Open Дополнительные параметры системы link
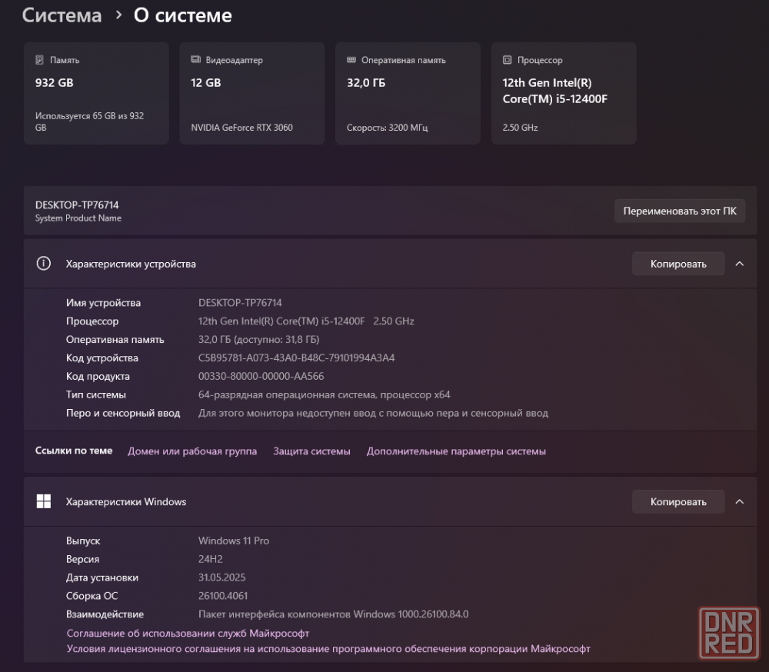769x672 pixels. [456, 451]
